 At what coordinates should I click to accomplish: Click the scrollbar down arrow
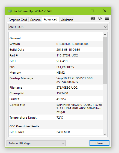[x=105, y=134]
